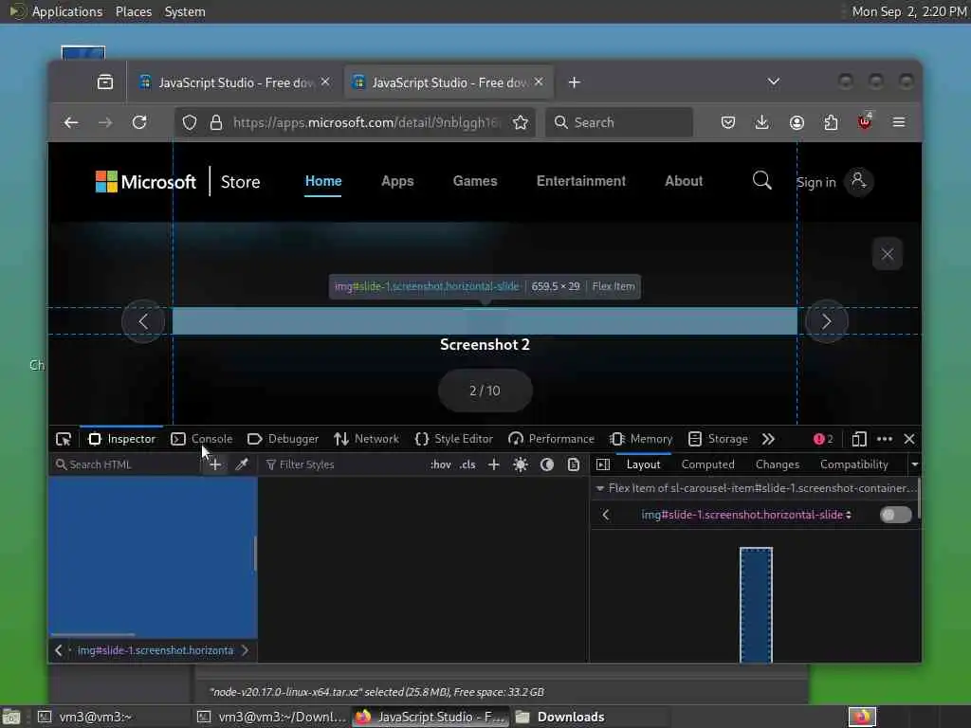
Task: Open the Inspector tab
Action: tap(121, 439)
